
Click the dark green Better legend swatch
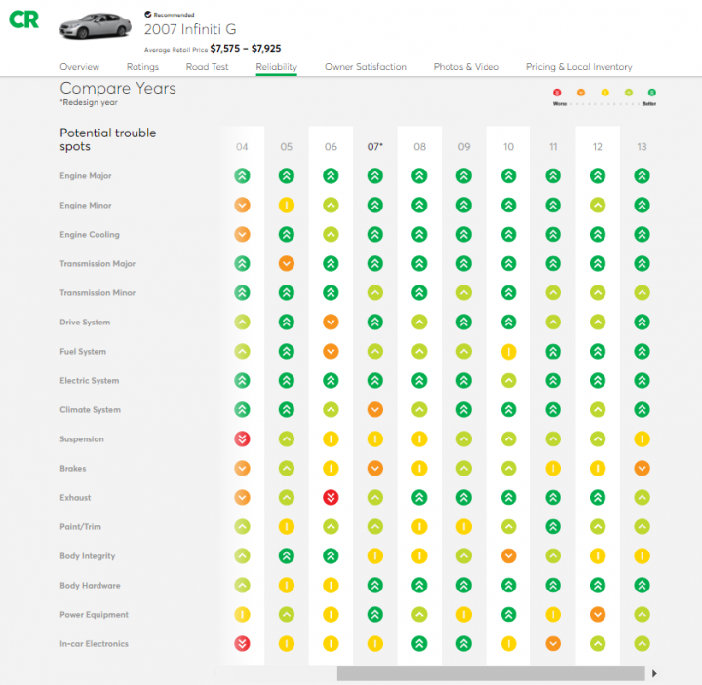tap(652, 93)
